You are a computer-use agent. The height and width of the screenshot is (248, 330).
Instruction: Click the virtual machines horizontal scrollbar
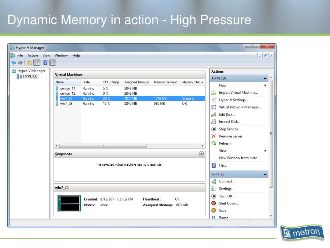[103, 146]
